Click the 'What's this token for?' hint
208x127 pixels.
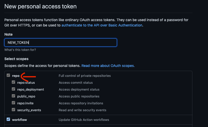pos(20,50)
